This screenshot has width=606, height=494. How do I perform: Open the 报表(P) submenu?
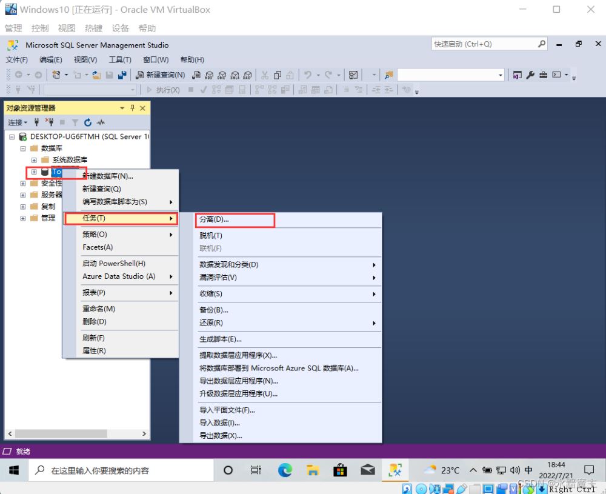[x=121, y=293]
